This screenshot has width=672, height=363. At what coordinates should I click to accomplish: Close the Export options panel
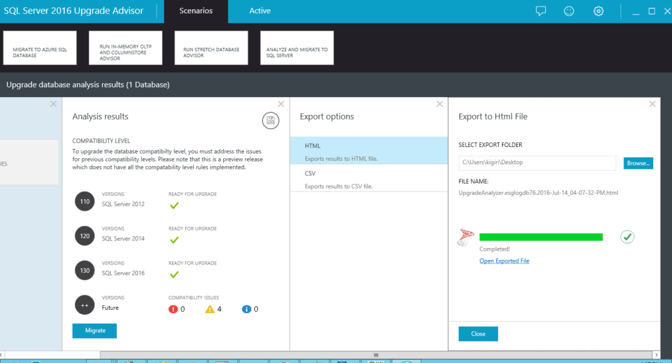tap(439, 104)
